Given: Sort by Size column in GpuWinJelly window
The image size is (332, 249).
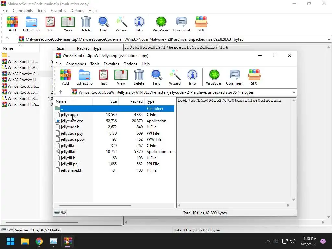Looking at the screenshot, I should [105, 101].
